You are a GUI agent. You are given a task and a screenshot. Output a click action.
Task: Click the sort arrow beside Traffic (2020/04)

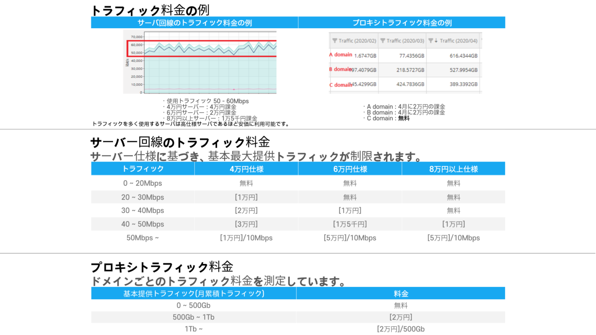click(436, 41)
